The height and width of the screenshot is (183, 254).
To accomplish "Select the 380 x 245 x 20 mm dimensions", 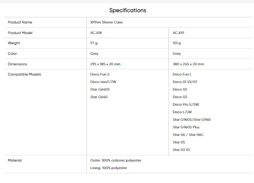I will point(188,64).
